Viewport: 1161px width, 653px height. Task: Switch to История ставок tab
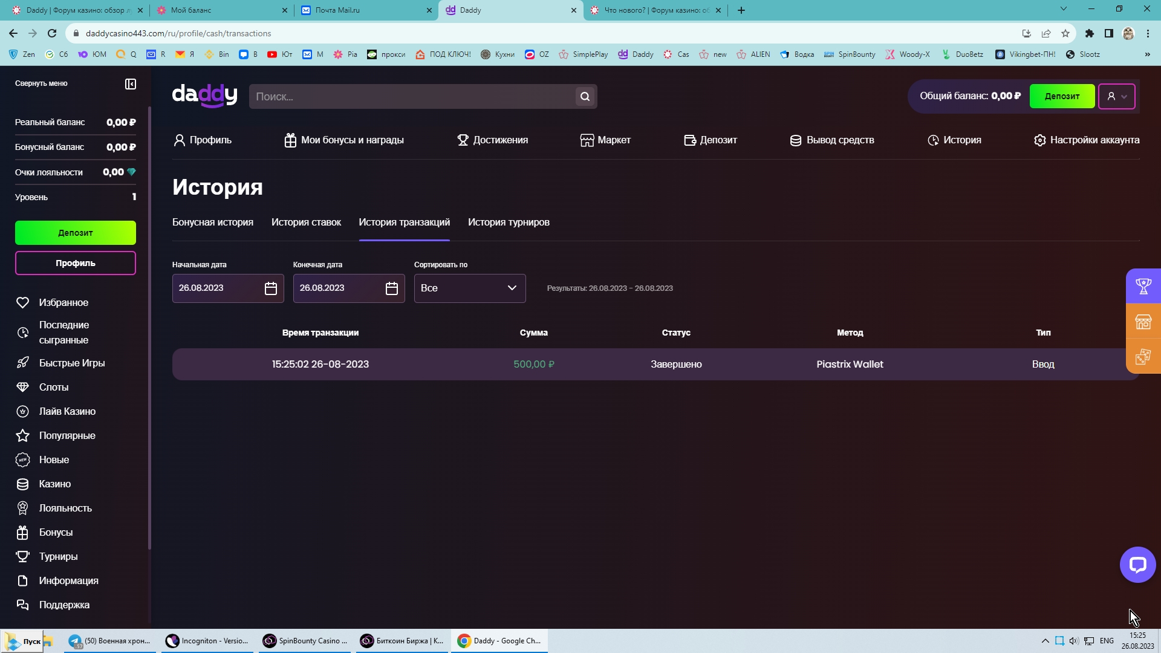coord(306,223)
